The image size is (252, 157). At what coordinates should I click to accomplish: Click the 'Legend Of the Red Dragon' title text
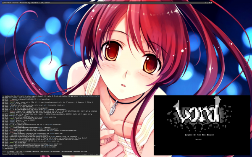199,135
